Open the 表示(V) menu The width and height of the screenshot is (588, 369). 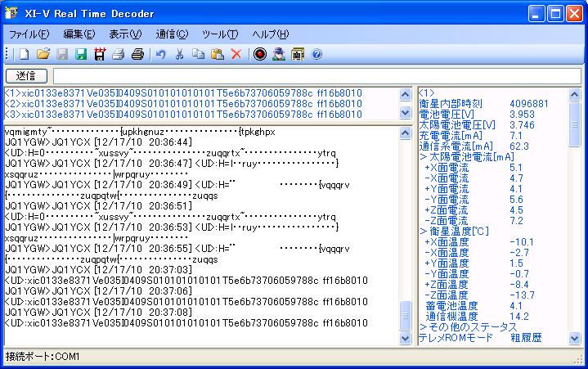click(125, 34)
